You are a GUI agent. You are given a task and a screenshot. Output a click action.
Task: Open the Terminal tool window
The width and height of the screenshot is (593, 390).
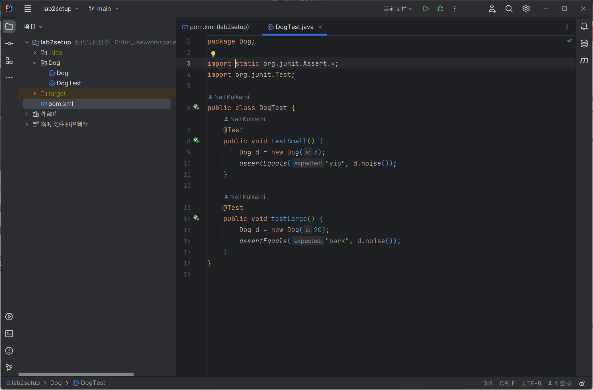point(9,334)
